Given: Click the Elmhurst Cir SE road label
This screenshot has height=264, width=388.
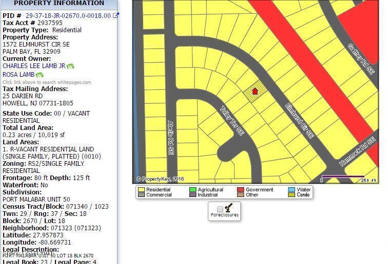Looking at the screenshot, I should click(299, 121).
